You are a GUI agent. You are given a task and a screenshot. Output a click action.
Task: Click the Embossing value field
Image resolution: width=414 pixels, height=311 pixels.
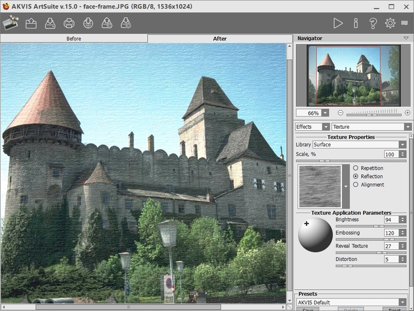pos(392,232)
